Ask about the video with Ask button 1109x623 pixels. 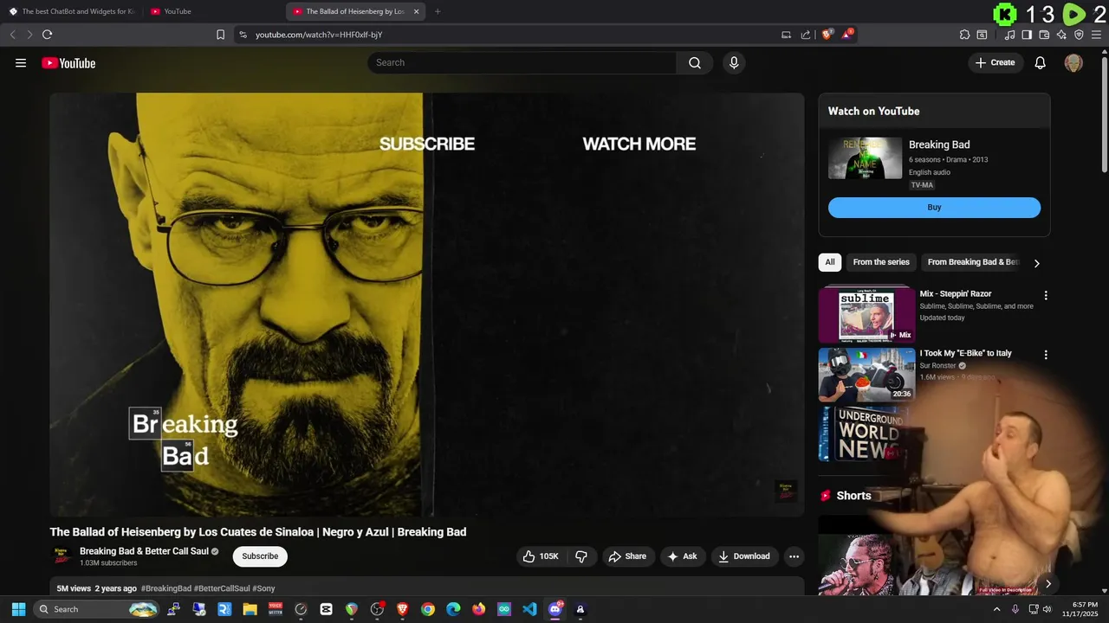tap(681, 556)
